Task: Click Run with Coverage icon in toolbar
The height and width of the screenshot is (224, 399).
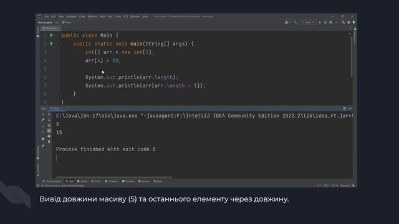Action: [x=331, y=22]
